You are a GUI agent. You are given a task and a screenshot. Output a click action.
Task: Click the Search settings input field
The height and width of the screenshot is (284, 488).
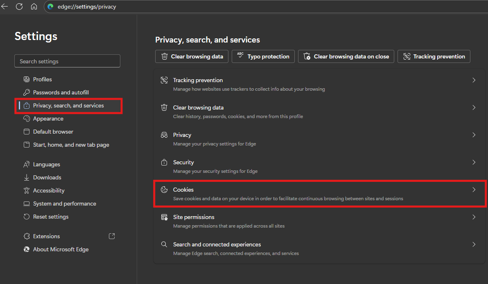point(67,61)
